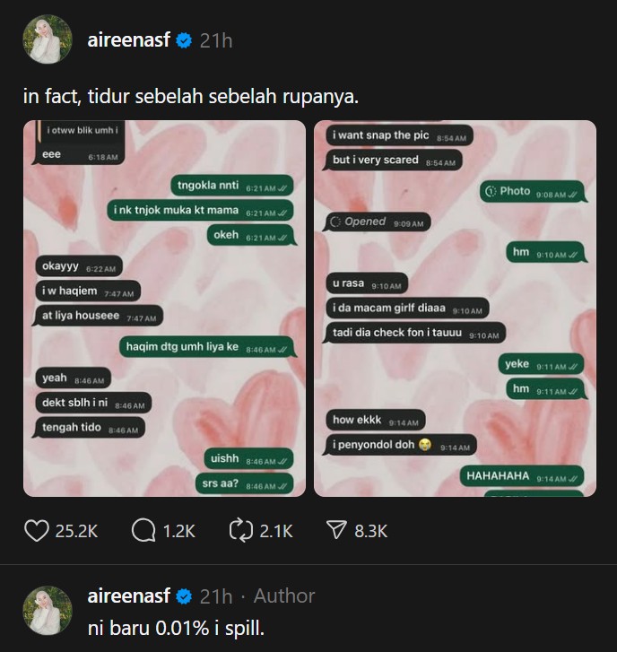This screenshot has height=652, width=617.
Task: Click aireenasf username on main post
Action: pyautogui.click(x=128, y=40)
